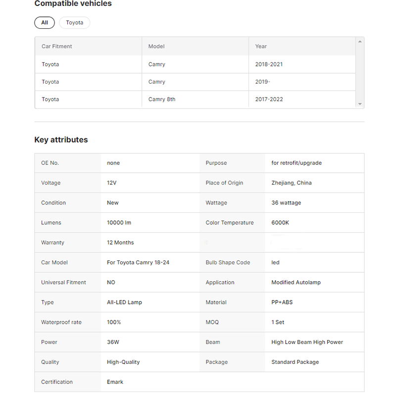The width and height of the screenshot is (396, 396).
Task: Click the compatible vehicles table scrollbar track
Action: pos(360,74)
